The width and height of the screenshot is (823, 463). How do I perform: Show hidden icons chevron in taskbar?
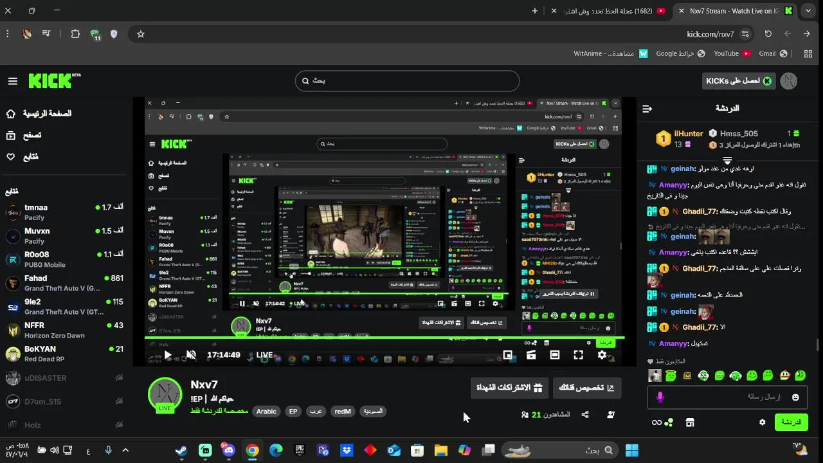click(x=125, y=450)
